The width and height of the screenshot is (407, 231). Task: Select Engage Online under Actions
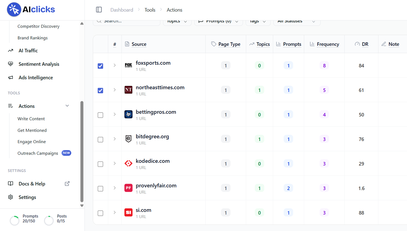click(32, 142)
